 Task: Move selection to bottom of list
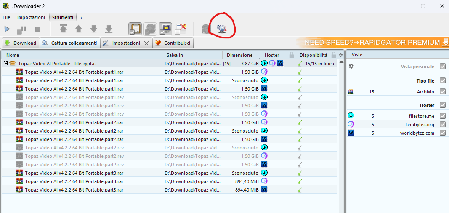[109, 29]
